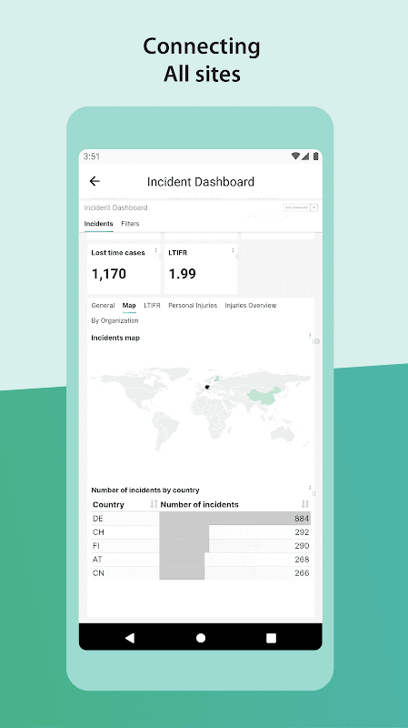Sort by Number of incidents column

point(305,504)
